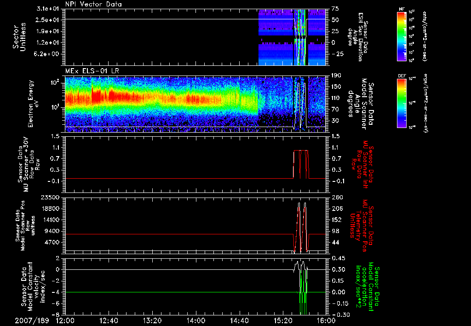Click the 260 telemetry tick value
The height and width of the screenshot is (326, 471).
336,198
